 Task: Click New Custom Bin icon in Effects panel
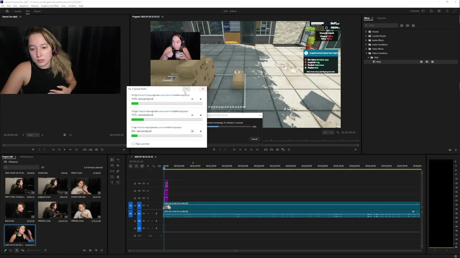pyautogui.click(x=450, y=150)
